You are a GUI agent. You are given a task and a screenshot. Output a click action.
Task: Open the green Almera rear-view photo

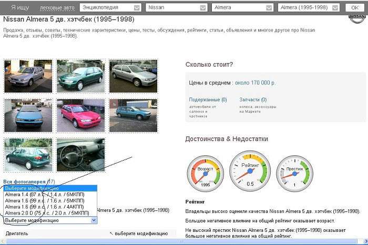click(28, 155)
